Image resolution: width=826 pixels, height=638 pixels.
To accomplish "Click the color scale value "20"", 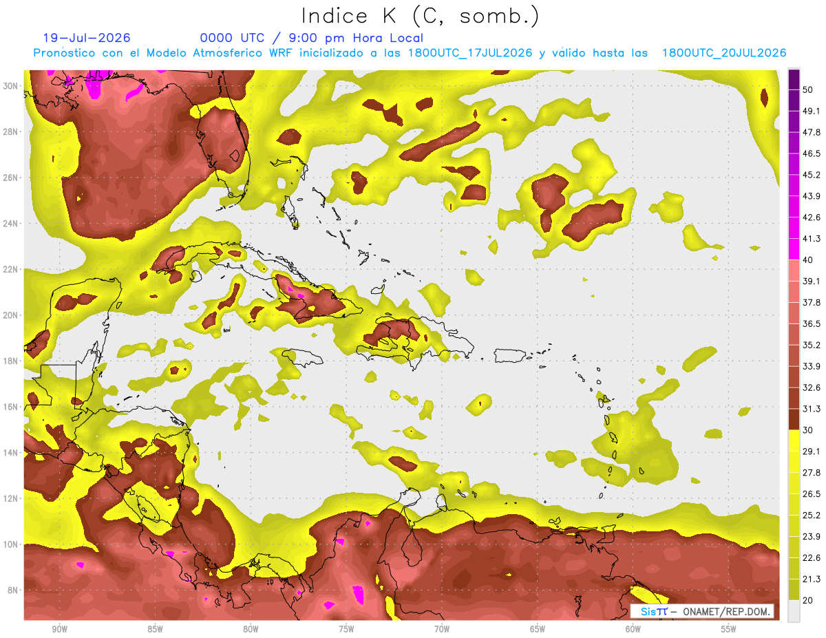I will point(808,600).
